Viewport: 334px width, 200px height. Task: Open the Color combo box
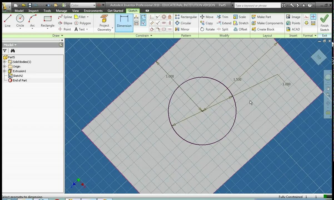83,5
